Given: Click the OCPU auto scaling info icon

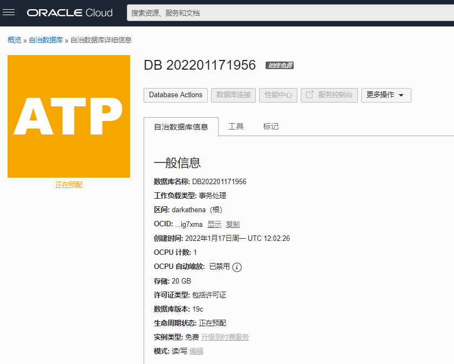Looking at the screenshot, I should click(x=237, y=267).
